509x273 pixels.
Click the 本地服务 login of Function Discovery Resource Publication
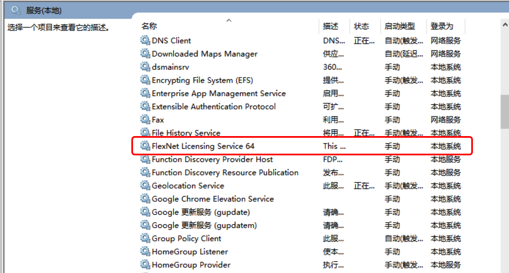[x=445, y=173]
